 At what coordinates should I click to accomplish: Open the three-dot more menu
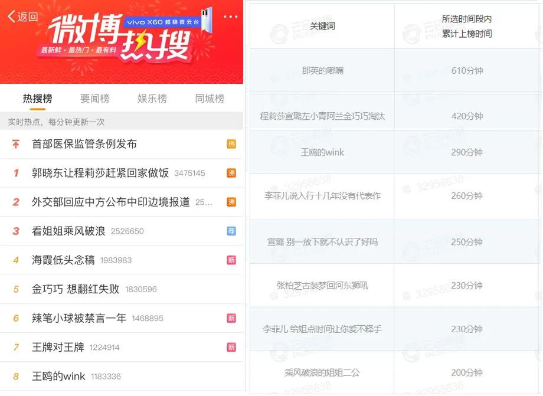point(231,17)
